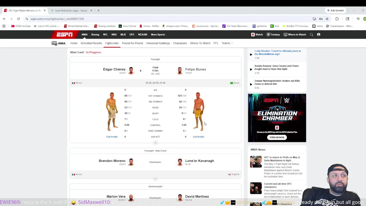
Task: Open the guillotine bookmark
Action: coord(260,26)
